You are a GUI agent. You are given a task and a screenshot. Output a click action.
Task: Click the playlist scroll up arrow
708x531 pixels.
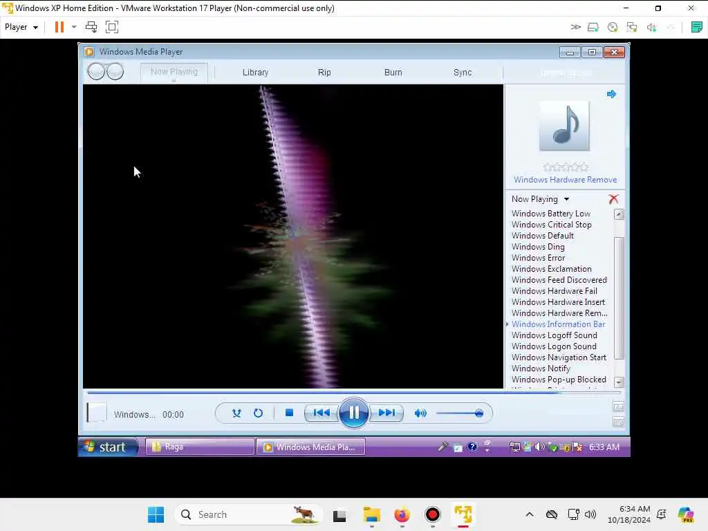(619, 214)
